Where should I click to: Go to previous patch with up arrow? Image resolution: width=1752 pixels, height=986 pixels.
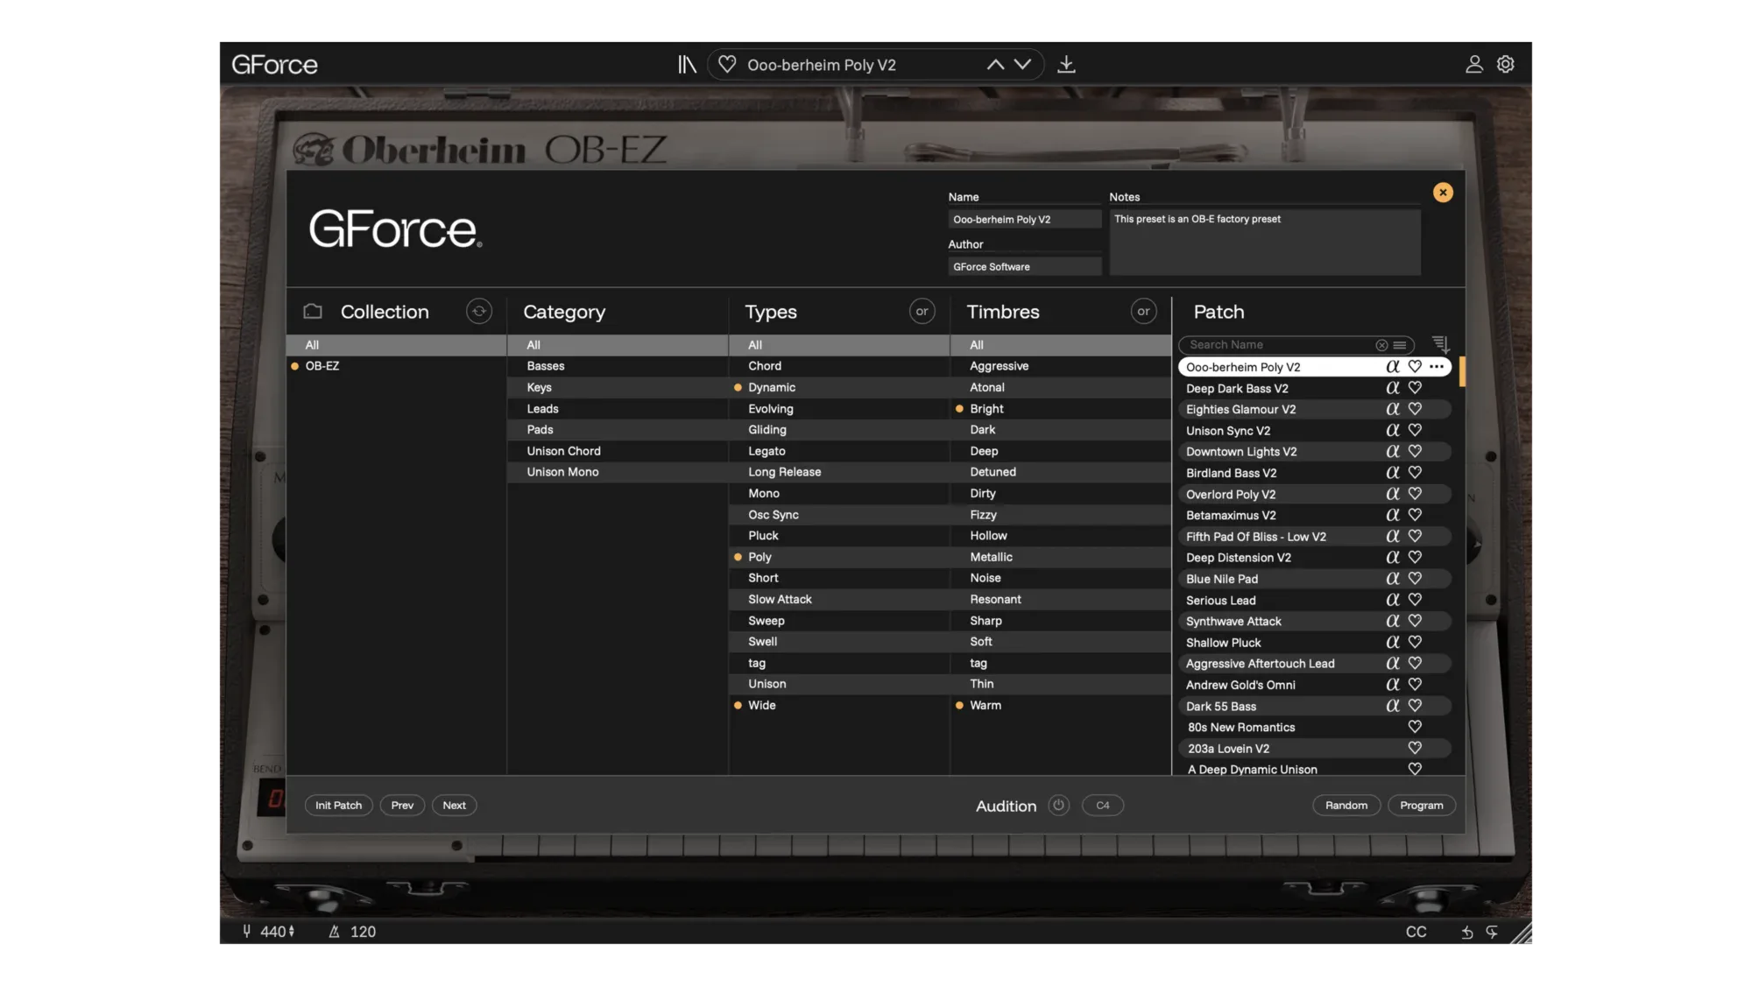click(995, 65)
